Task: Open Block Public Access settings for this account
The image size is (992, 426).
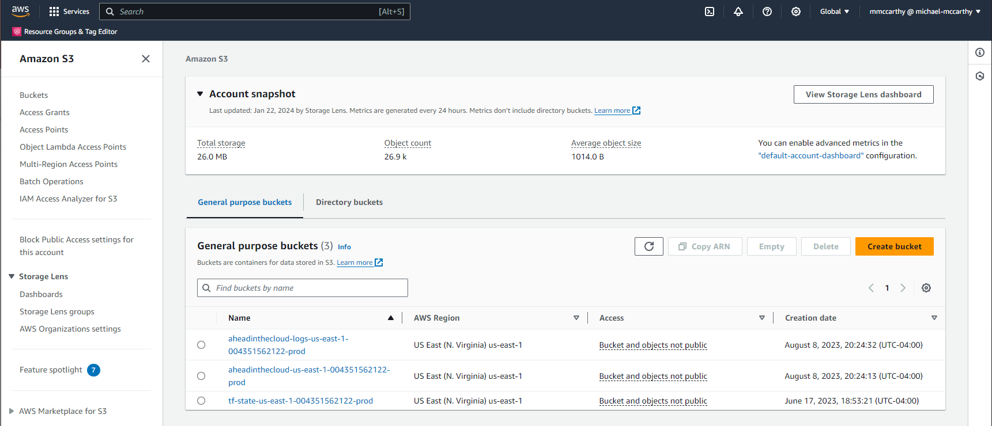Action: pos(77,246)
